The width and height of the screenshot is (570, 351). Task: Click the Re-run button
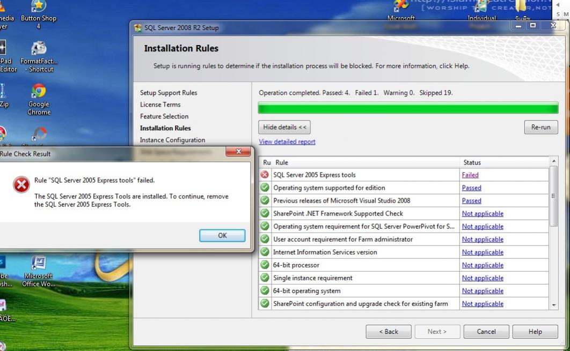point(540,127)
